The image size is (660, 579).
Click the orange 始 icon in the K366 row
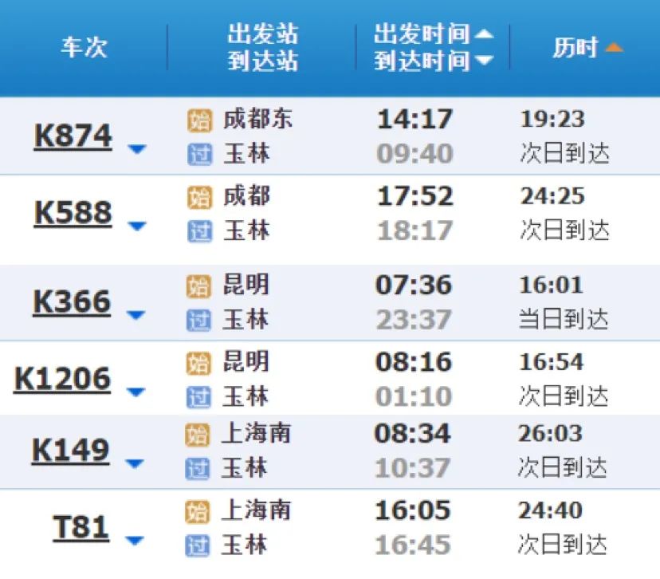click(x=199, y=286)
